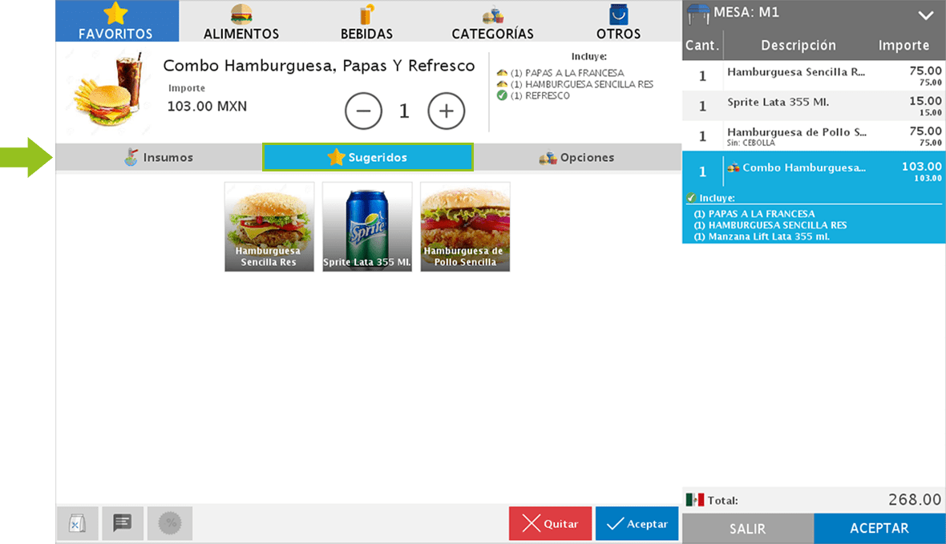Click the percent discount icon
Image resolution: width=946 pixels, height=544 pixels.
click(169, 524)
